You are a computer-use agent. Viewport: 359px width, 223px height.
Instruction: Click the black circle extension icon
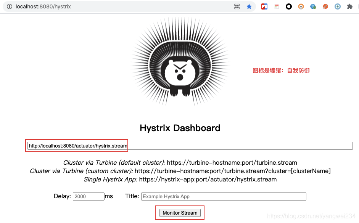pyautogui.click(x=289, y=6)
